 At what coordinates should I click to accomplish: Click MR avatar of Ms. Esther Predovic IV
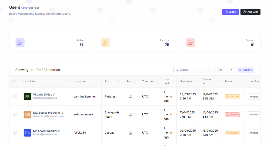(28, 115)
